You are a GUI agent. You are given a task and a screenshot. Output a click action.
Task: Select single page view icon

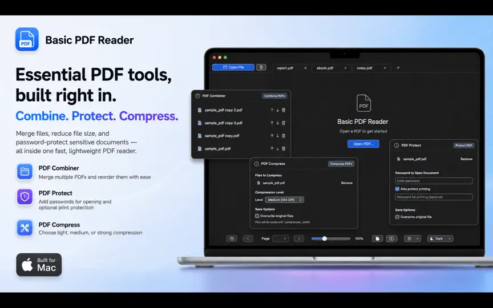[x=377, y=238]
